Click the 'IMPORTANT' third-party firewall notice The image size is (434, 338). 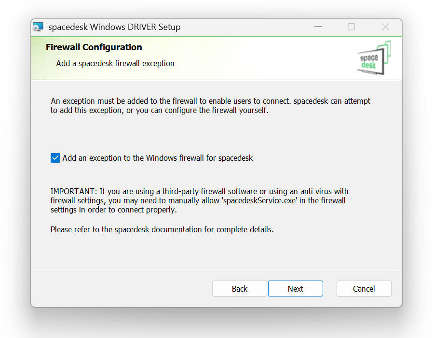pos(199,200)
